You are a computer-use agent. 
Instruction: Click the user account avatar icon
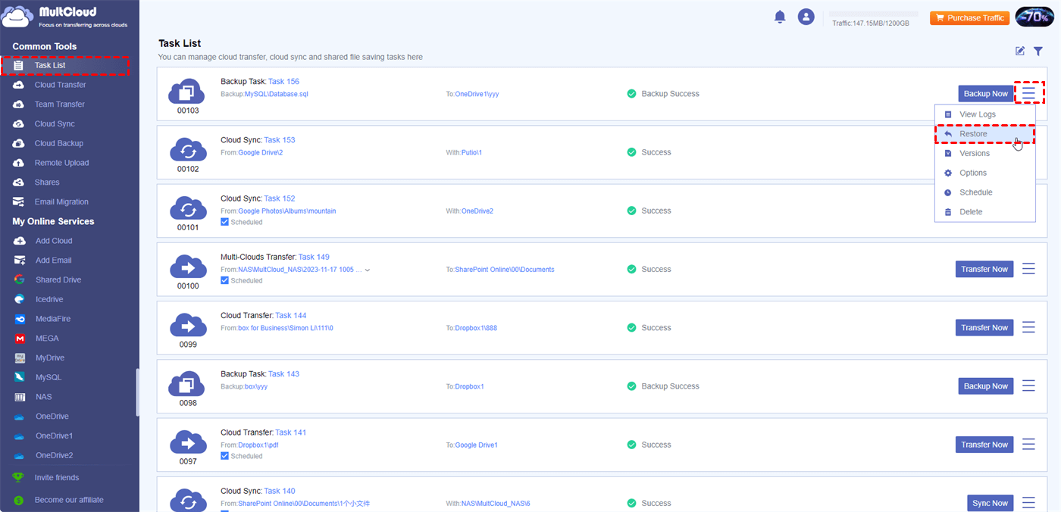tap(806, 17)
